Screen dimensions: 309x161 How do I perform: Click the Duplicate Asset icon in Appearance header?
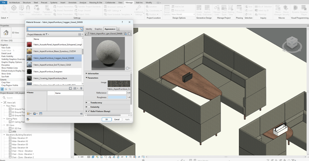(x=129, y=34)
